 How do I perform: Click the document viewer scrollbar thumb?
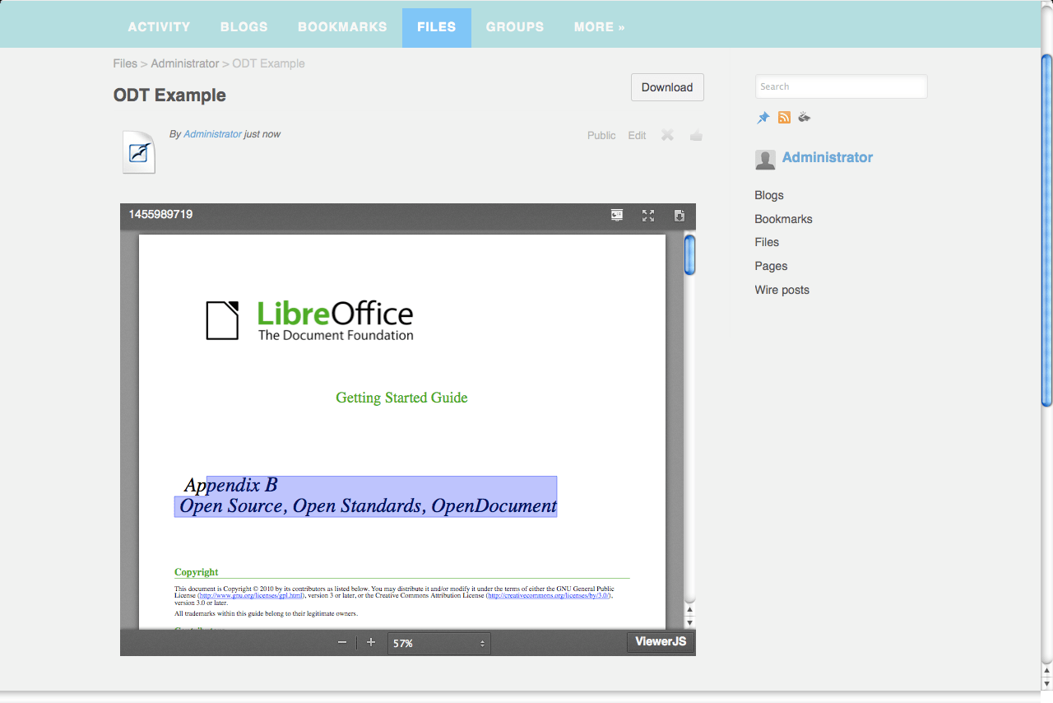tap(690, 254)
